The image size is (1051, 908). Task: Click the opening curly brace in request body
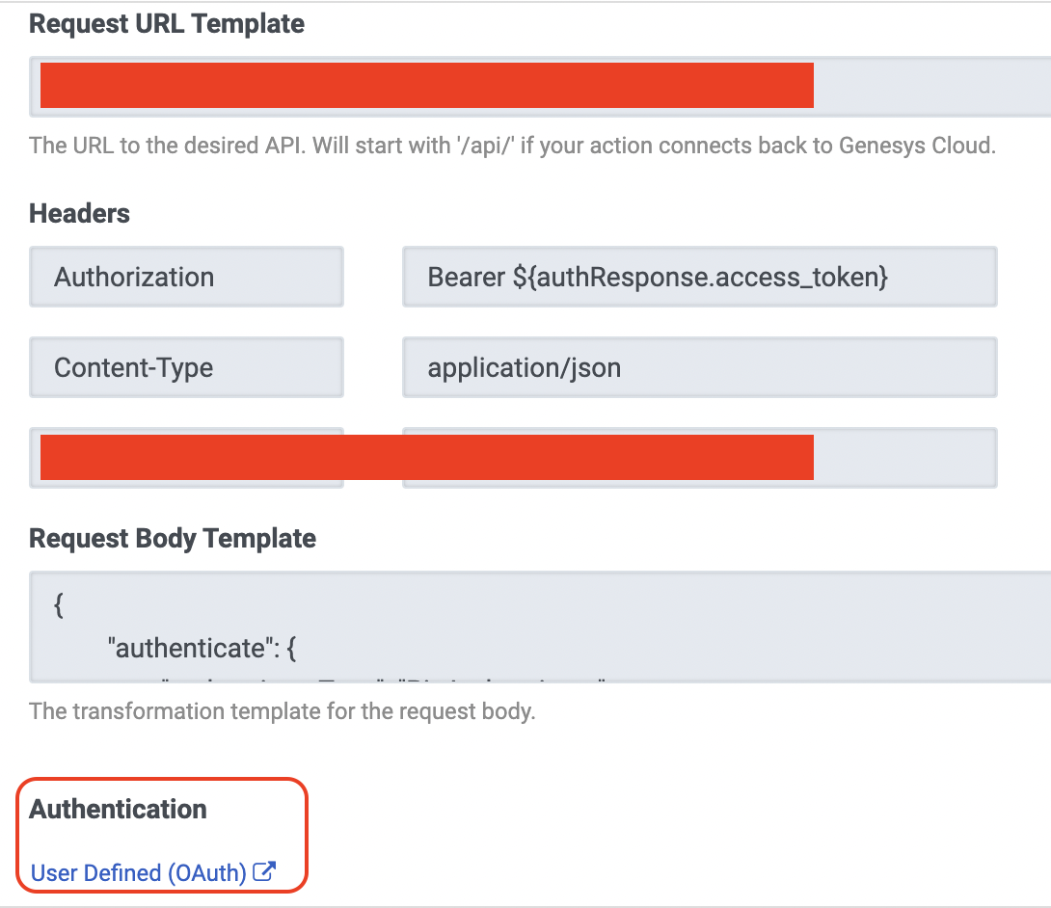(x=59, y=606)
